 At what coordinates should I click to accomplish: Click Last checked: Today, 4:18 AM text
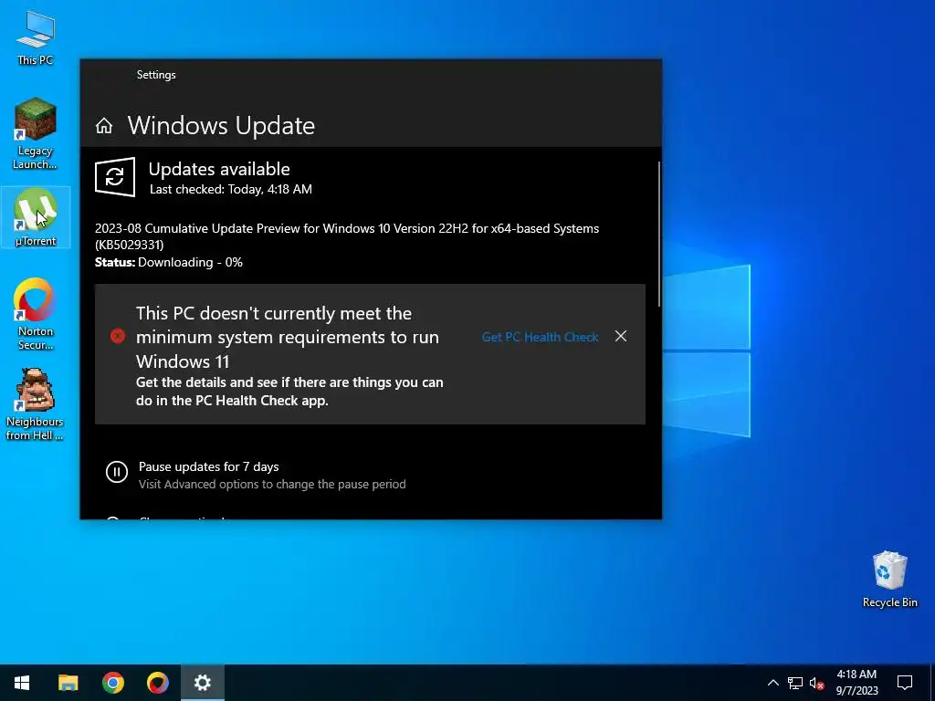(231, 190)
